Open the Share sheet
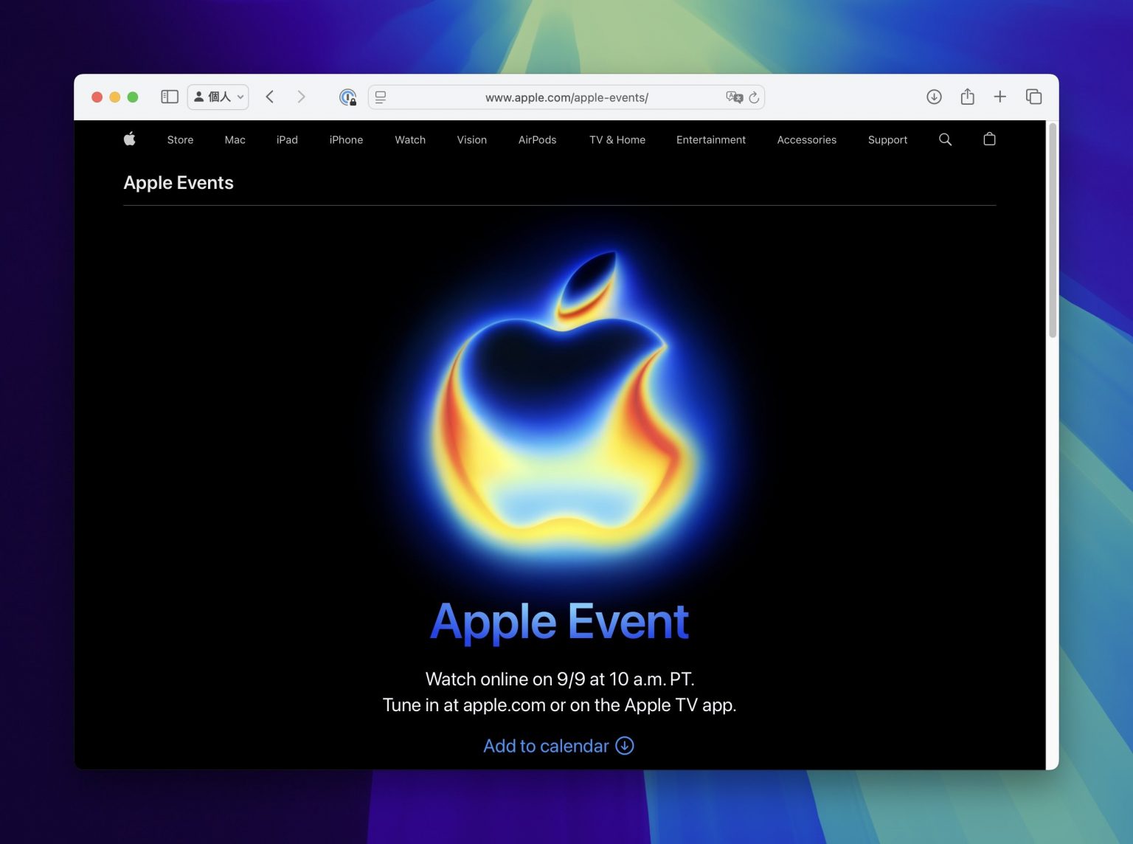The image size is (1133, 844). point(967,97)
